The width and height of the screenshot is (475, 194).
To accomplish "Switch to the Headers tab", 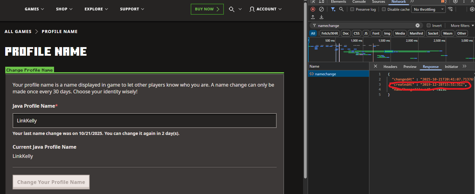I will coord(390,66).
